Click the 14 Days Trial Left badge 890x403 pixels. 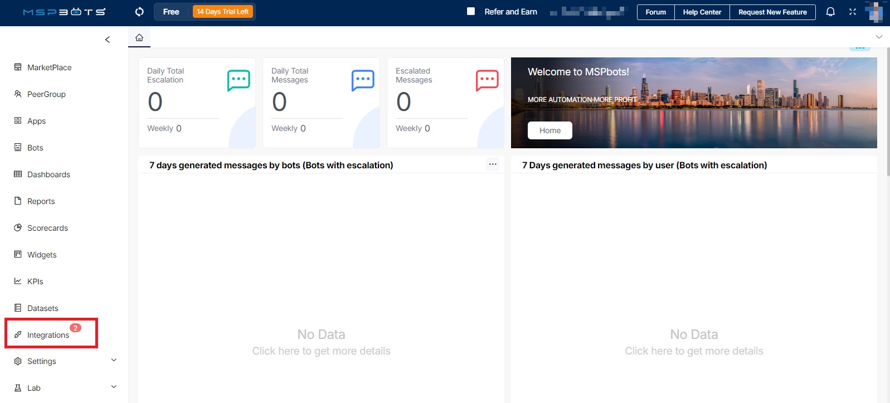coord(222,12)
